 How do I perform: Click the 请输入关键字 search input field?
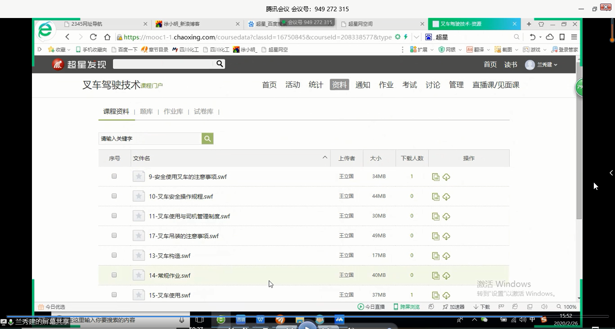[x=150, y=139]
